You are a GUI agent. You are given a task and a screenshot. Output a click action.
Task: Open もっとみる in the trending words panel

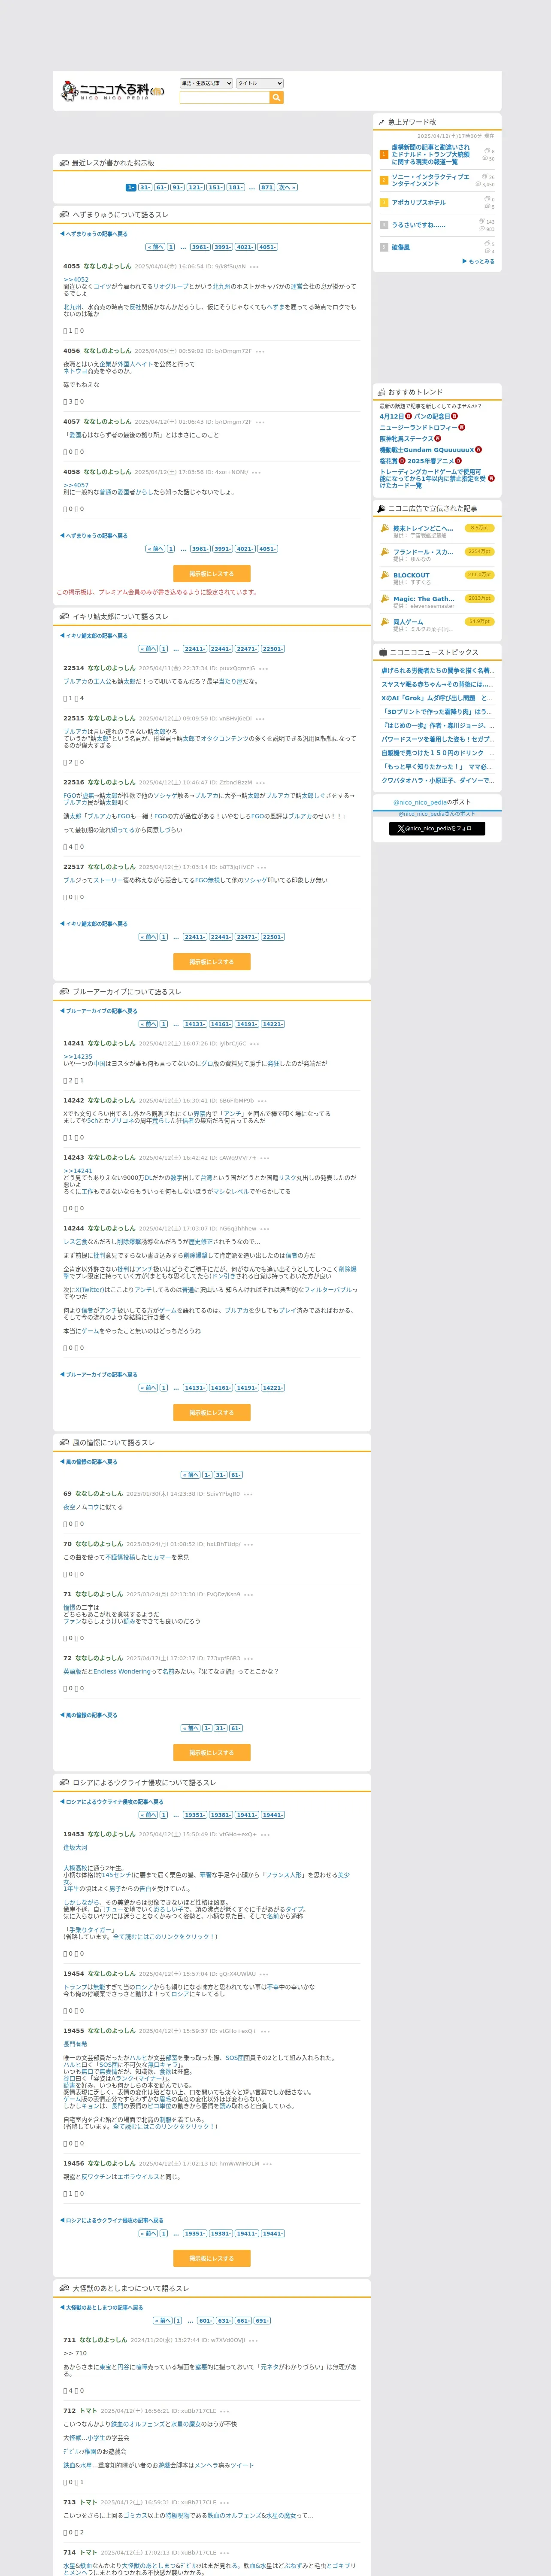pyautogui.click(x=479, y=261)
